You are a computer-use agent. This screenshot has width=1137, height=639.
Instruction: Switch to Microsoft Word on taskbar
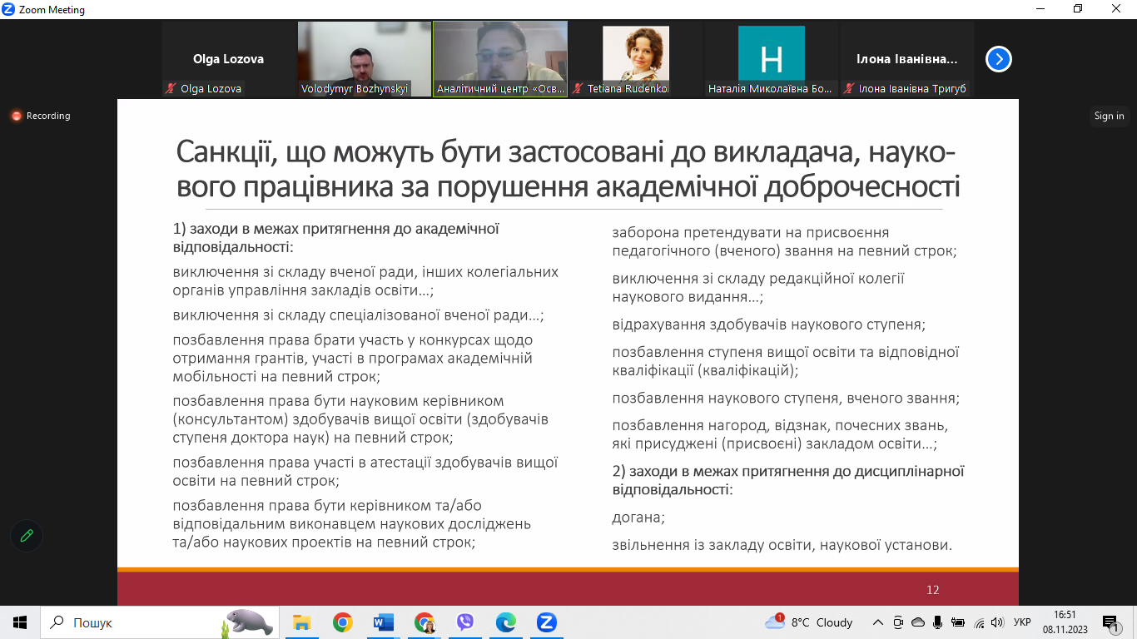[384, 622]
